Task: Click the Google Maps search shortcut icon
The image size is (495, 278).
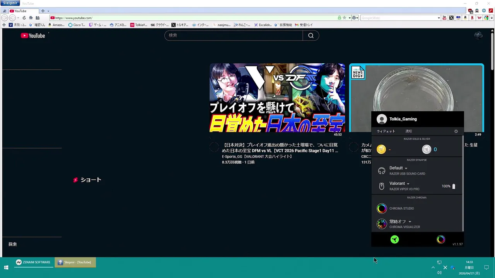Action: pos(486,18)
